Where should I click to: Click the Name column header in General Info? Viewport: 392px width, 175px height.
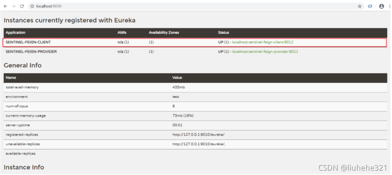click(11, 78)
